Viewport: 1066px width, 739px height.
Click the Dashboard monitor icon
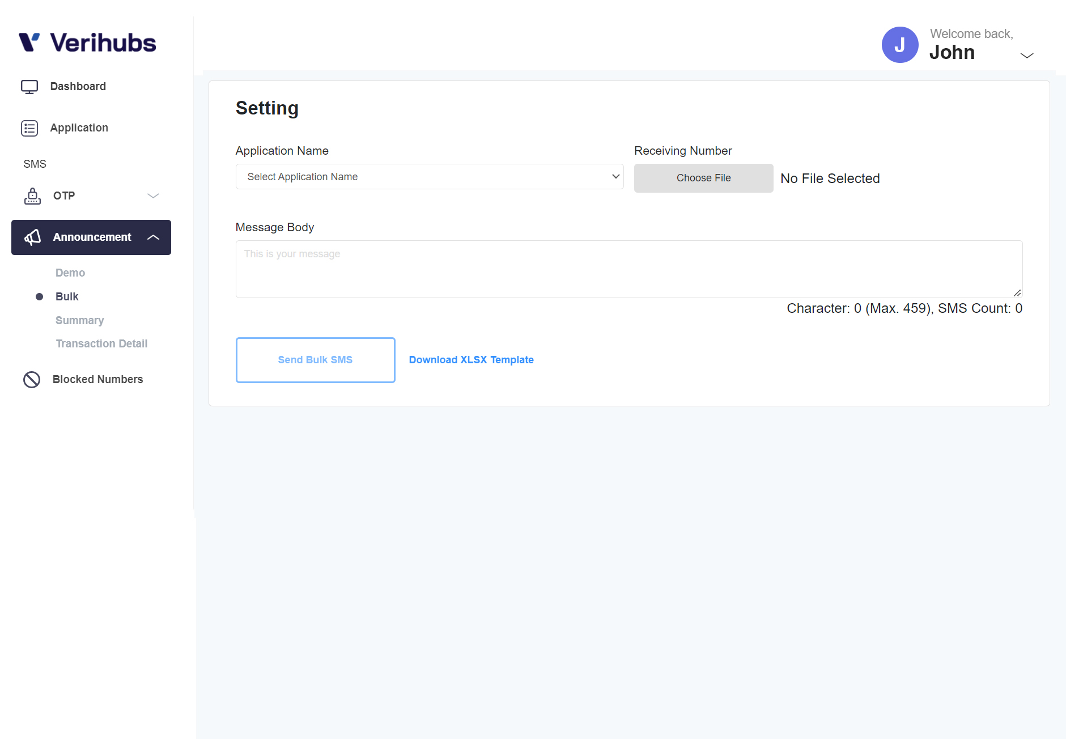coord(29,87)
